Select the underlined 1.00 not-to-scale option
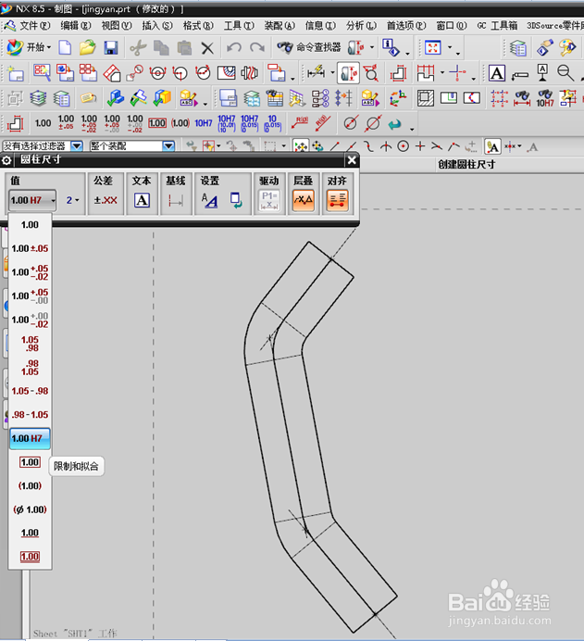This screenshot has width=584, height=641. tap(30, 533)
